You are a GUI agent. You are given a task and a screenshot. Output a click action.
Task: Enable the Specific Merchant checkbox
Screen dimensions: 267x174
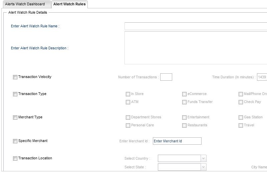tap(15, 141)
